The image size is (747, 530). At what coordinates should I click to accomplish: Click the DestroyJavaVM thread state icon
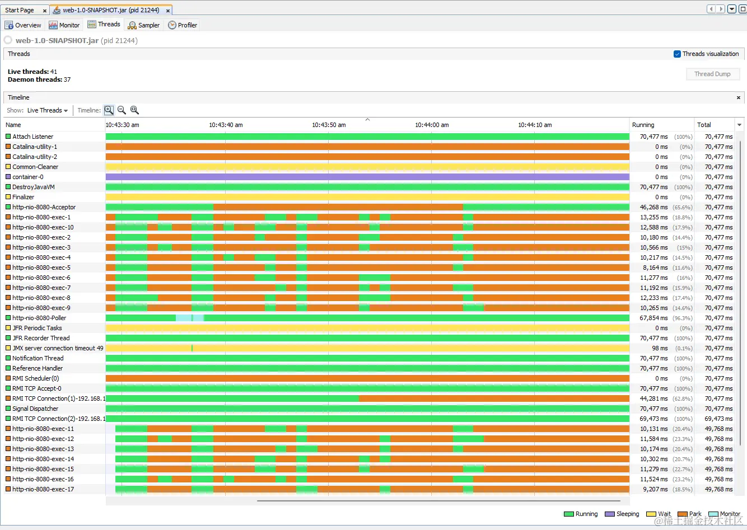click(x=8, y=187)
